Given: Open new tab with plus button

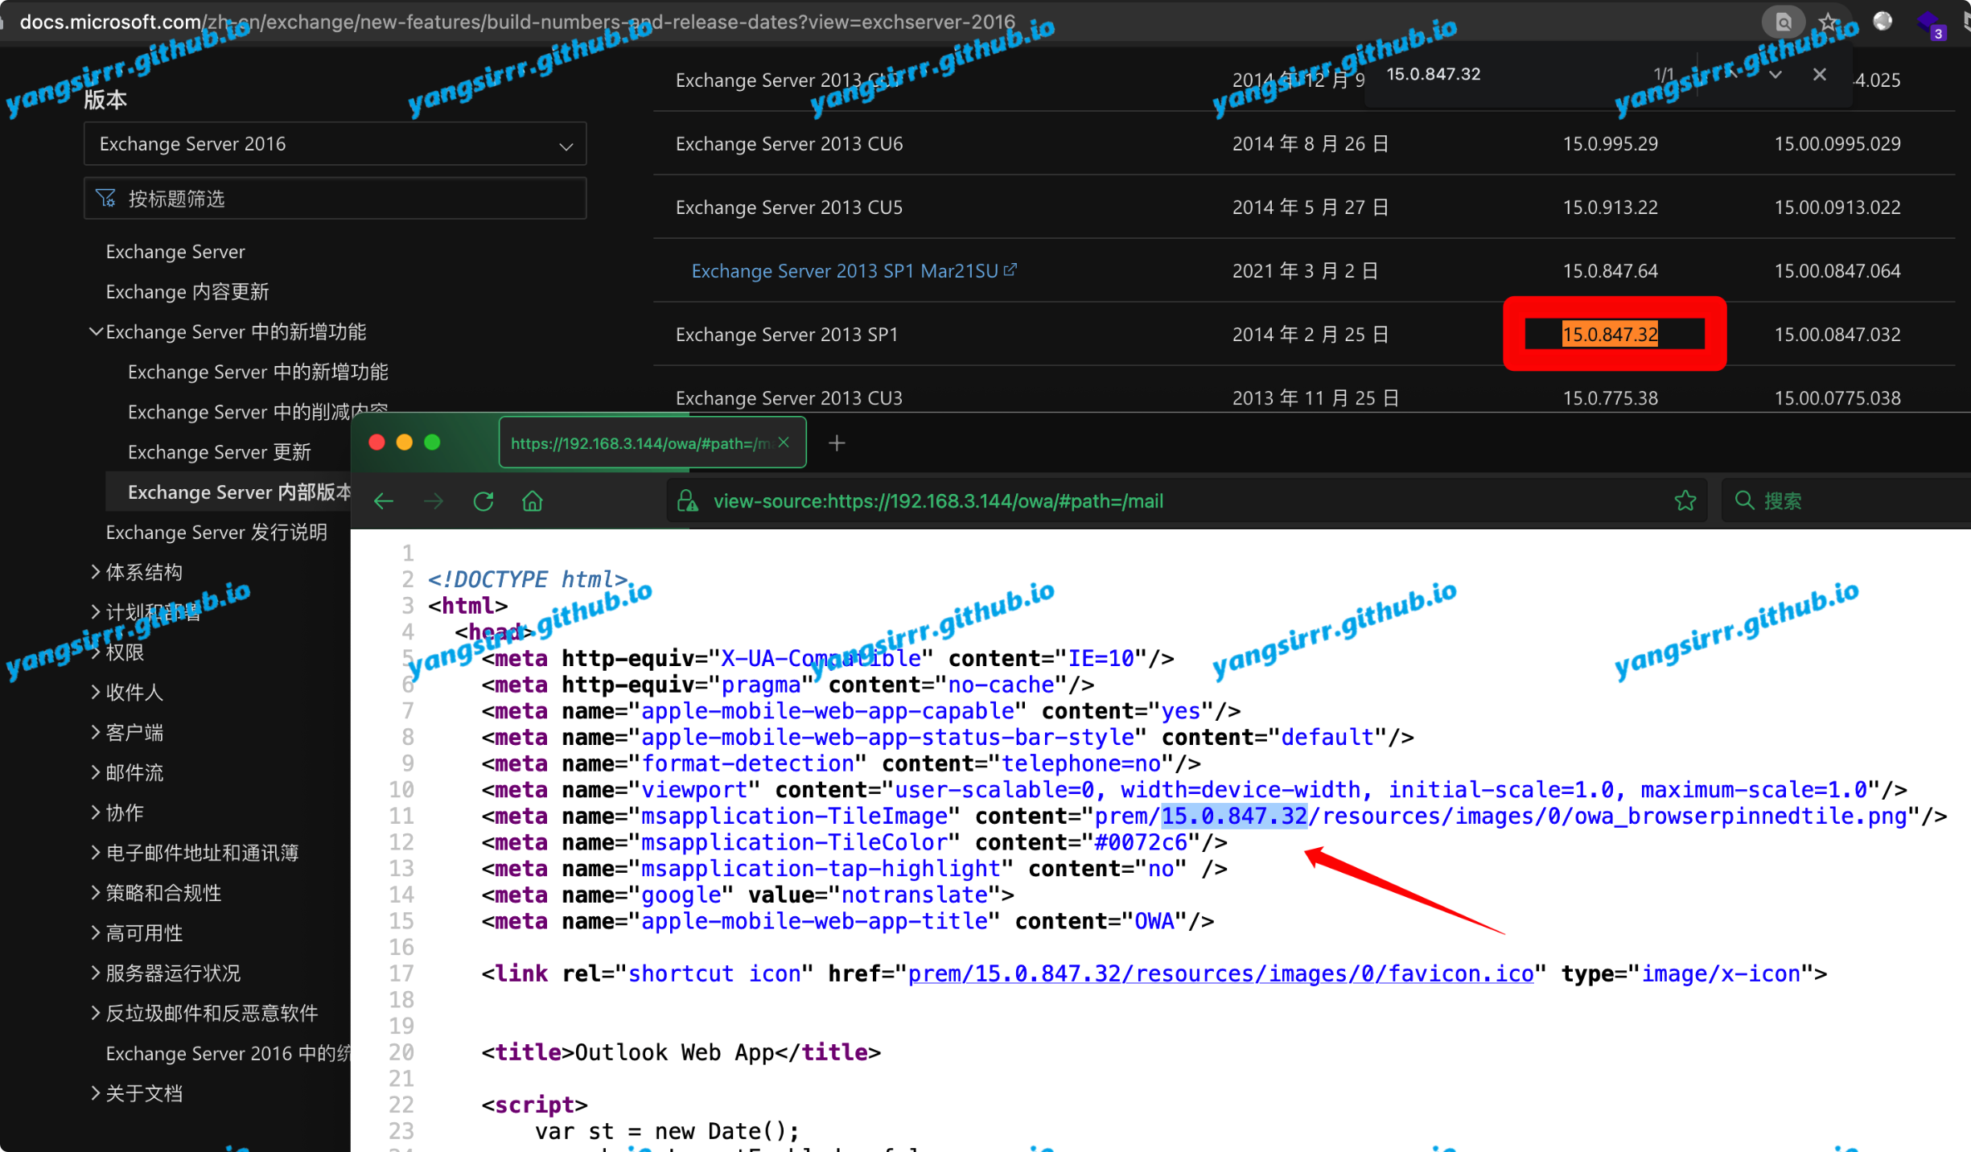Looking at the screenshot, I should pos(837,443).
